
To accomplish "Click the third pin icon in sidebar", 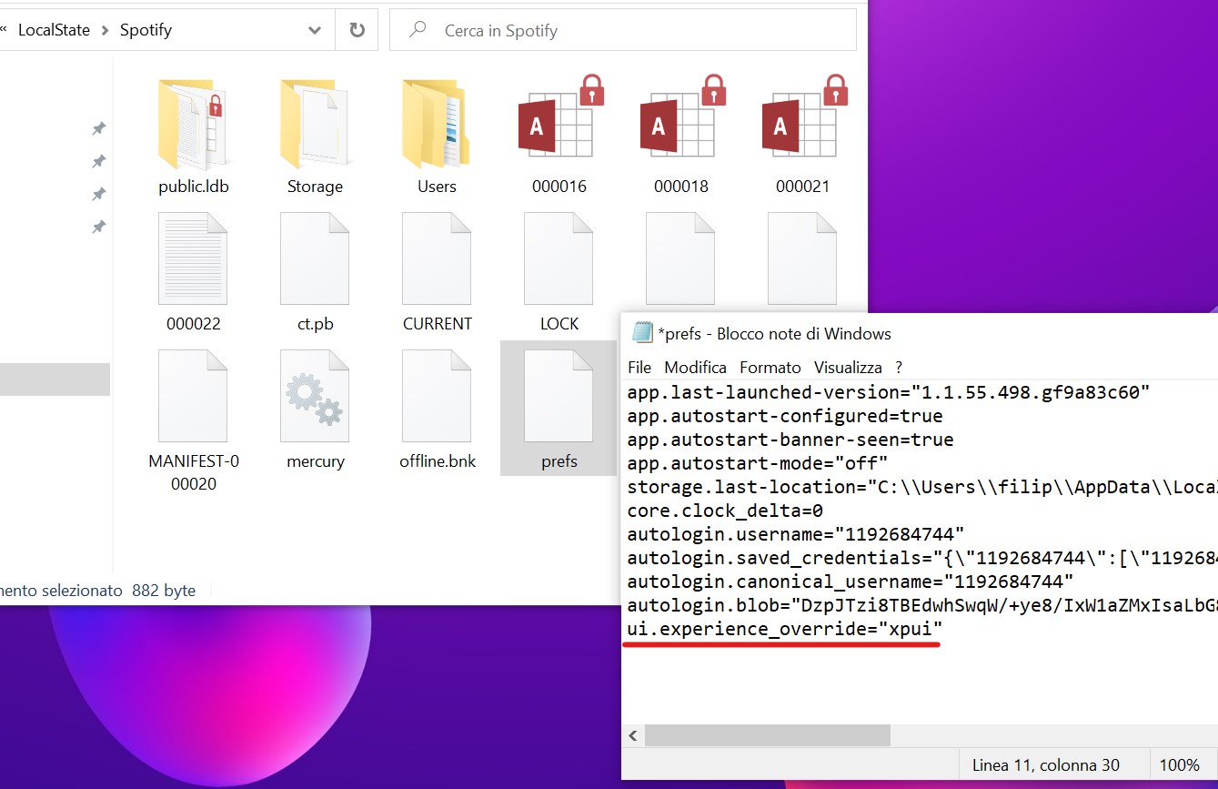I will pos(98,194).
